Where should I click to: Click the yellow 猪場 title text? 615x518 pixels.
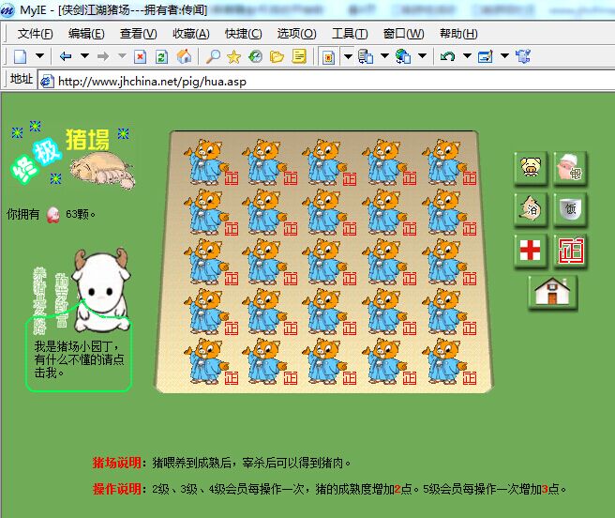point(87,140)
